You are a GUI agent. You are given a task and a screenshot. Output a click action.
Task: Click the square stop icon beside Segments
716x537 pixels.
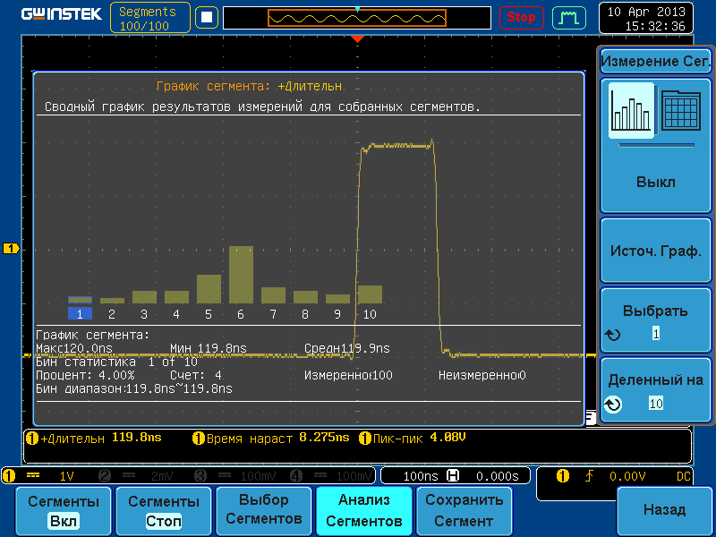tap(207, 17)
